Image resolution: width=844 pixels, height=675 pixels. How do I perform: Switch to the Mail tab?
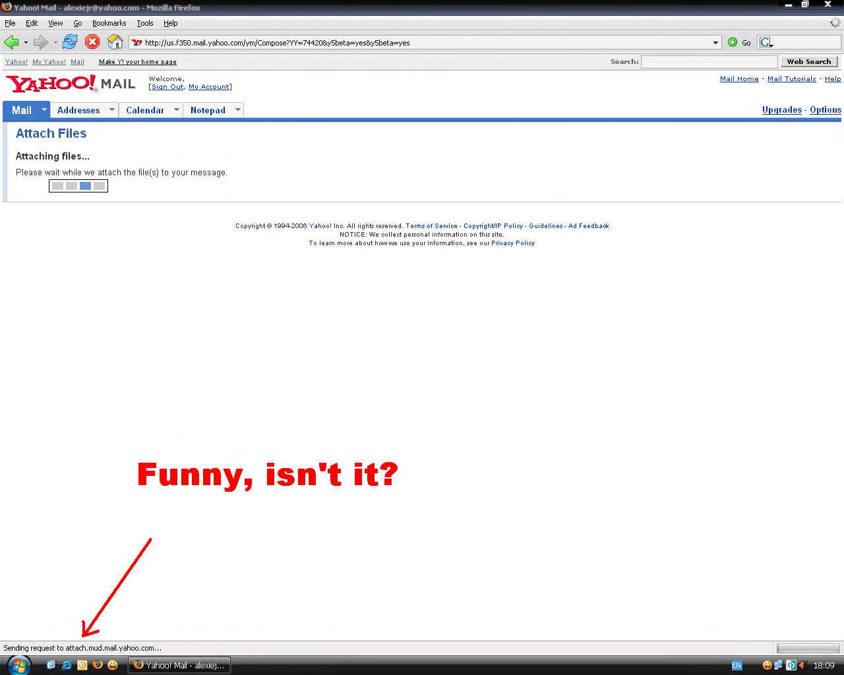pyautogui.click(x=22, y=110)
